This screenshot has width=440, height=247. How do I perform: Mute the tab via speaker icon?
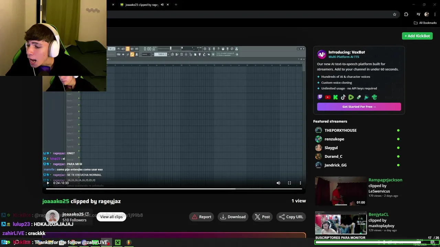[x=162, y=5]
